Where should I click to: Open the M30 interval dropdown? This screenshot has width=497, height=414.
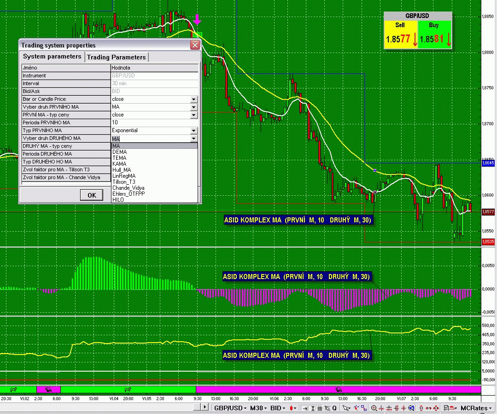coord(258,408)
